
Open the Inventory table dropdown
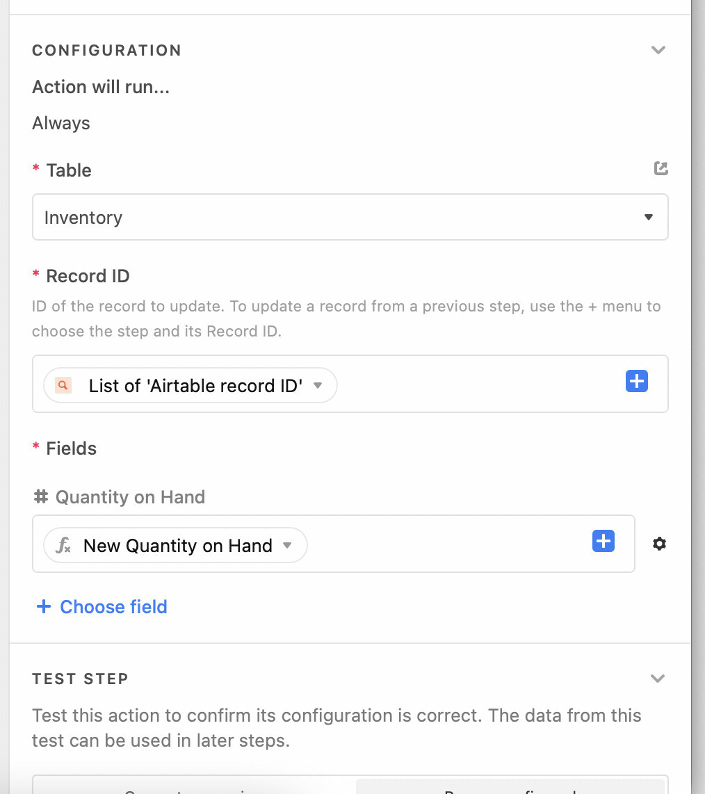click(x=350, y=217)
